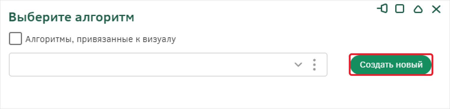Pin the algorithm selection panel

pos(382,9)
